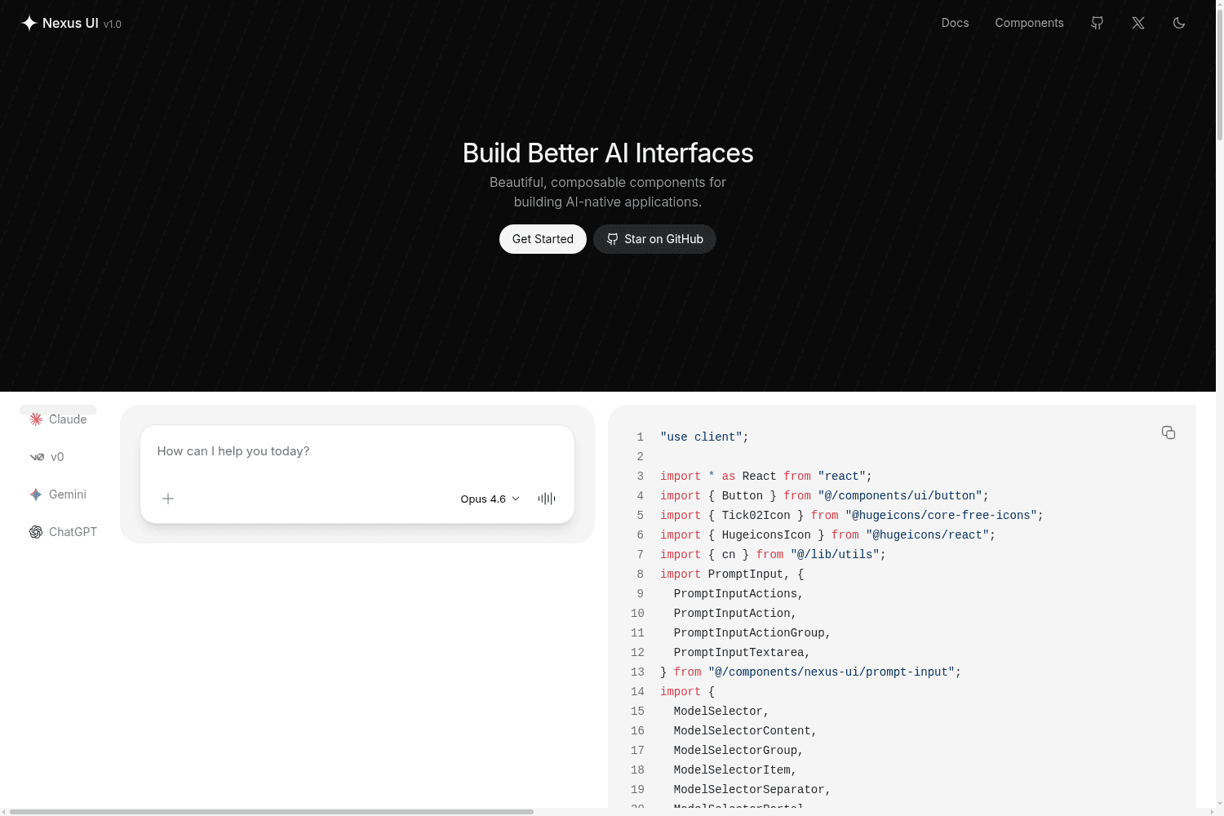Click the ModelSelectorItem code line
The height and width of the screenshot is (816, 1224).
735,770
